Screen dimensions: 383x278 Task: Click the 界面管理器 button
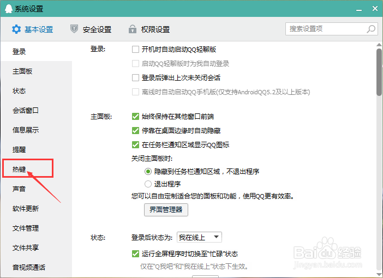click(166, 210)
